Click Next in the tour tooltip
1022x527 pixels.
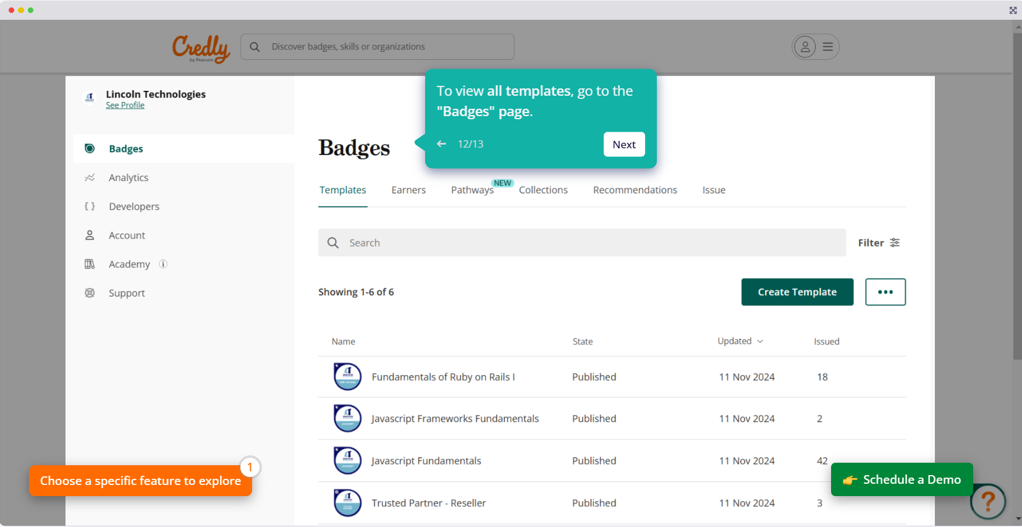point(623,145)
